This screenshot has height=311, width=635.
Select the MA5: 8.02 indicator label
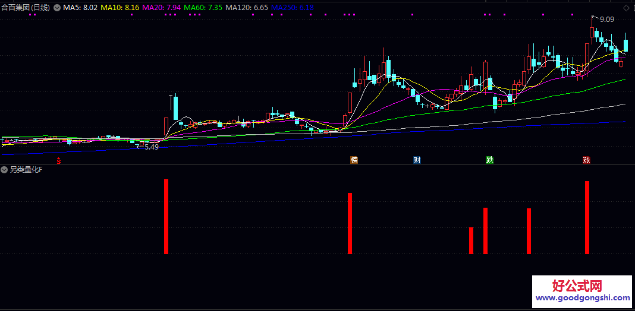80,8
